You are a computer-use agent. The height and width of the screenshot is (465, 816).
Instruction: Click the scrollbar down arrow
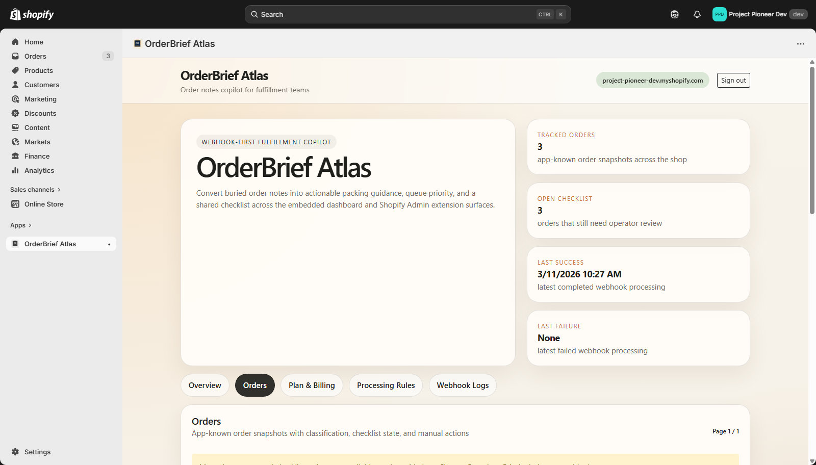[812, 461]
